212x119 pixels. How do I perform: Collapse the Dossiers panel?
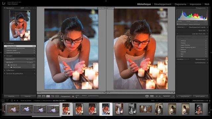(x=5, y=56)
